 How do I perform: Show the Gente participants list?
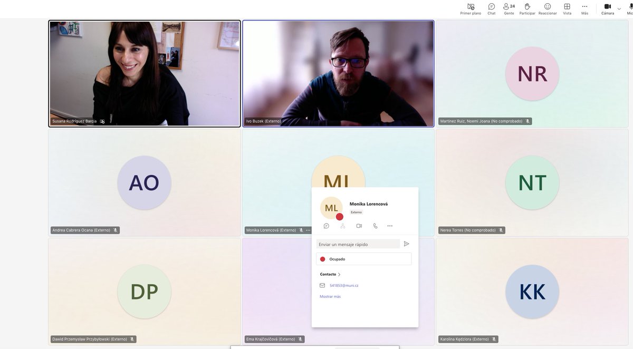coord(509,9)
